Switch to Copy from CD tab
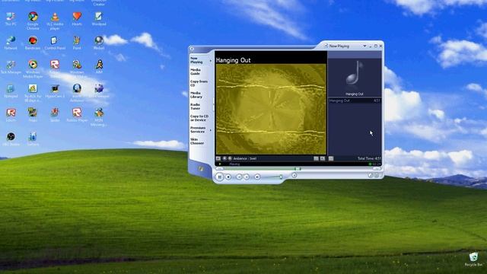Viewport: 487px width, 274px height. [x=199, y=83]
